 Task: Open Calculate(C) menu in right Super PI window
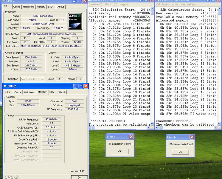point(163,4)
